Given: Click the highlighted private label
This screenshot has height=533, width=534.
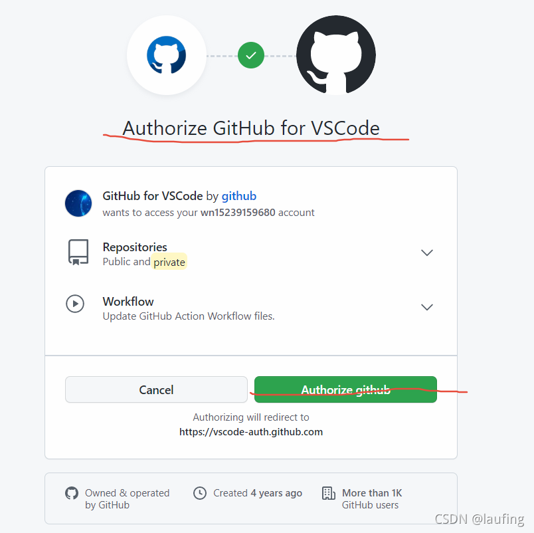Looking at the screenshot, I should [169, 262].
